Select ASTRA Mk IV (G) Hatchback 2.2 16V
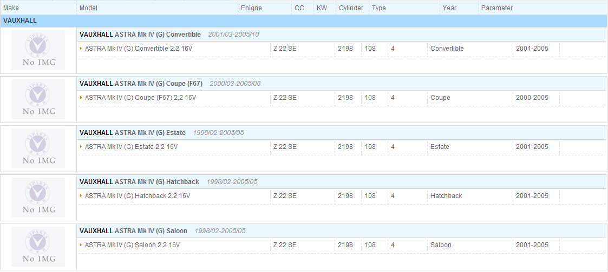The height and width of the screenshot is (272, 608). coord(138,196)
